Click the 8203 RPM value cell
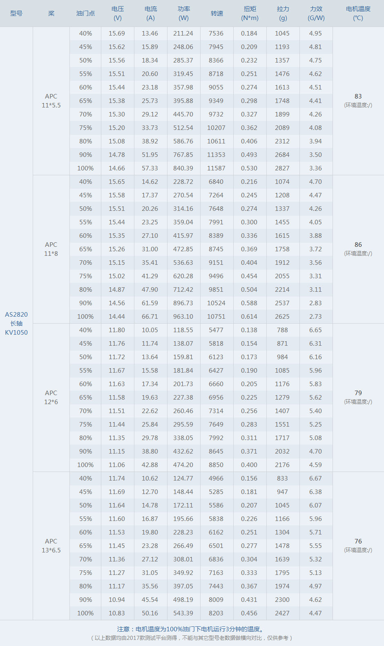Image resolution: width=384 pixels, height=646 pixels. pos(216,613)
